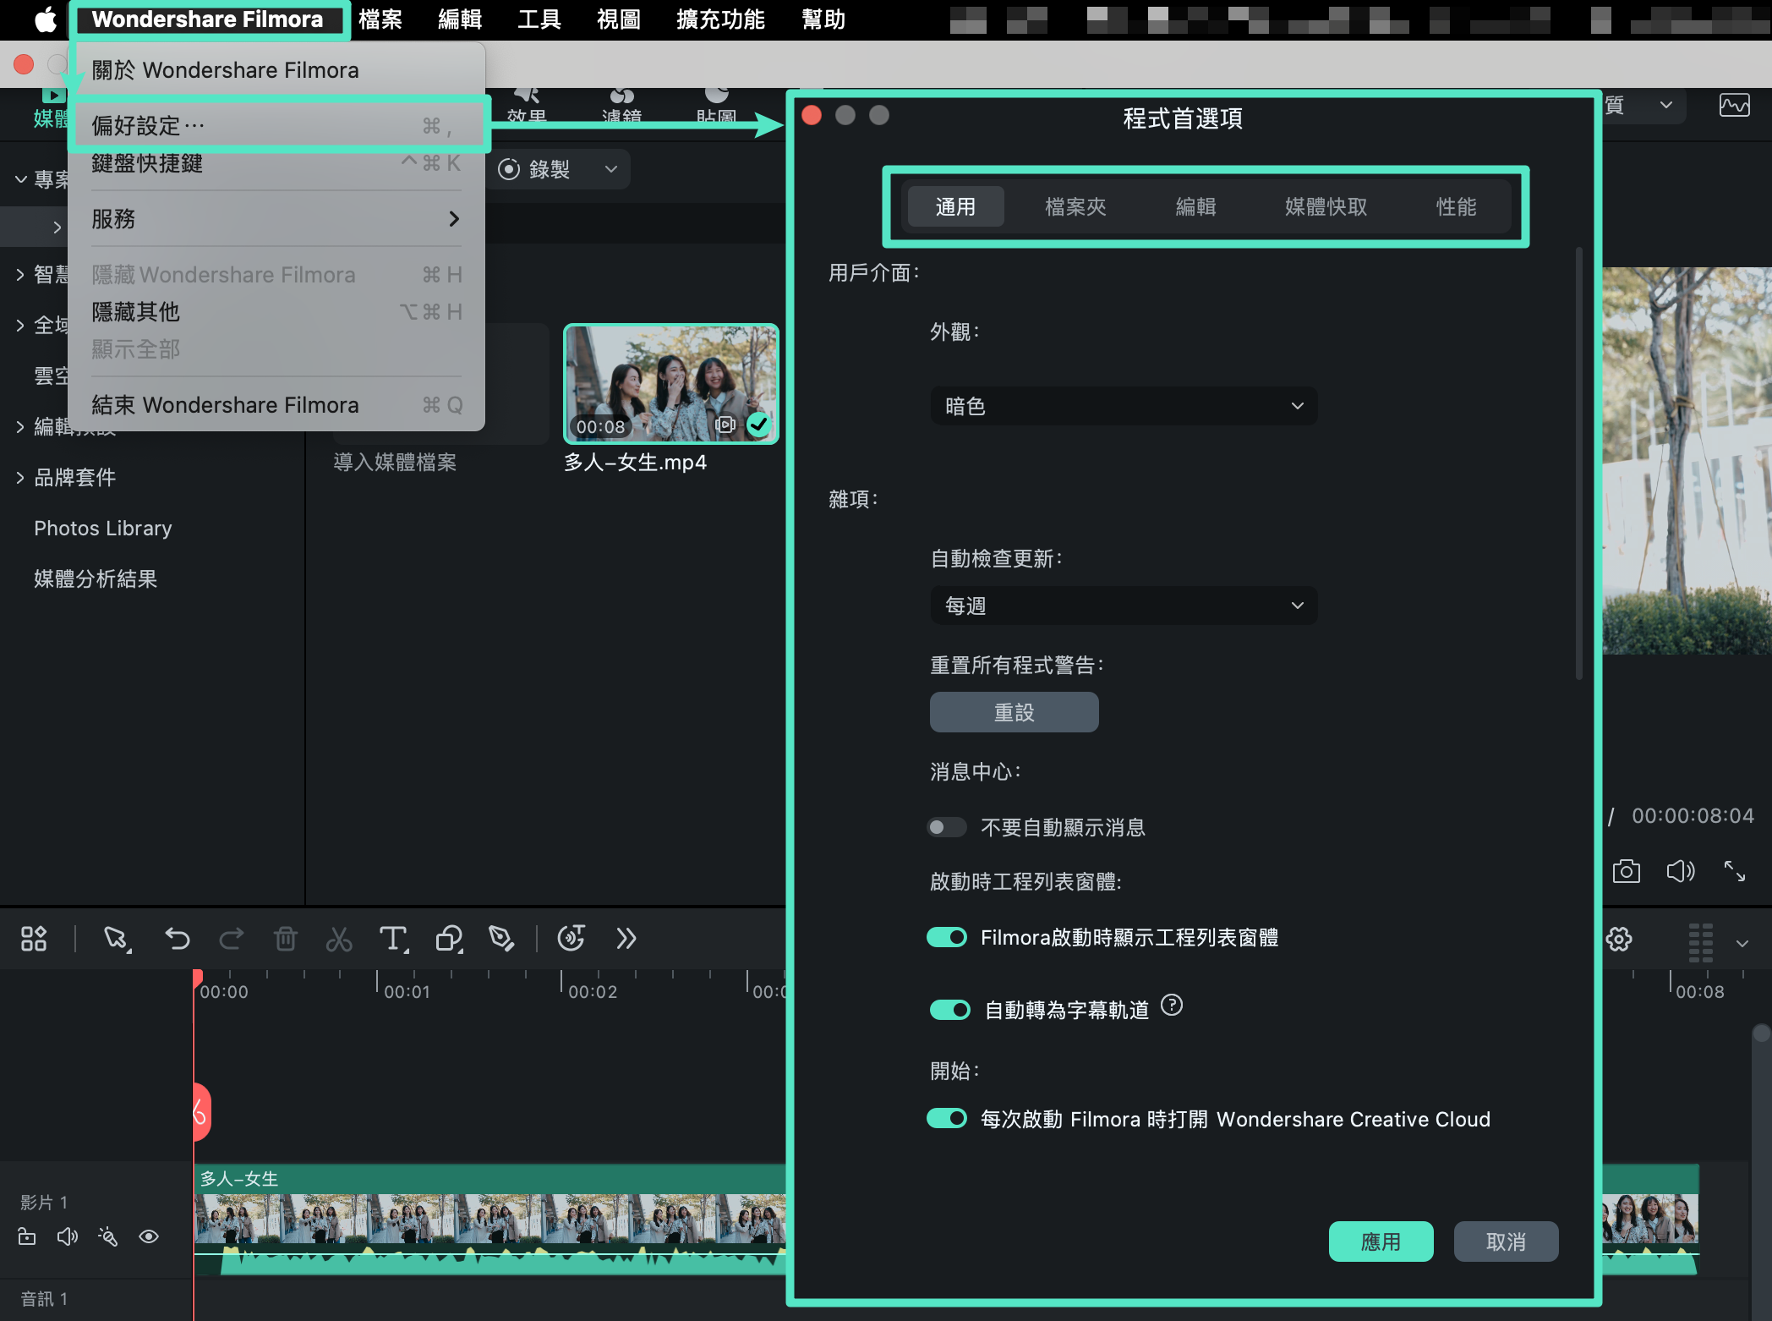Switch to 媒體快取 preferences tab
Image resolution: width=1772 pixels, height=1321 pixels.
pyautogui.click(x=1326, y=206)
